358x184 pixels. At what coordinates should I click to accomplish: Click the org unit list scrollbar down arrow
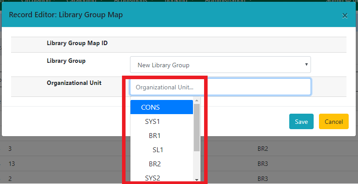[197, 180]
